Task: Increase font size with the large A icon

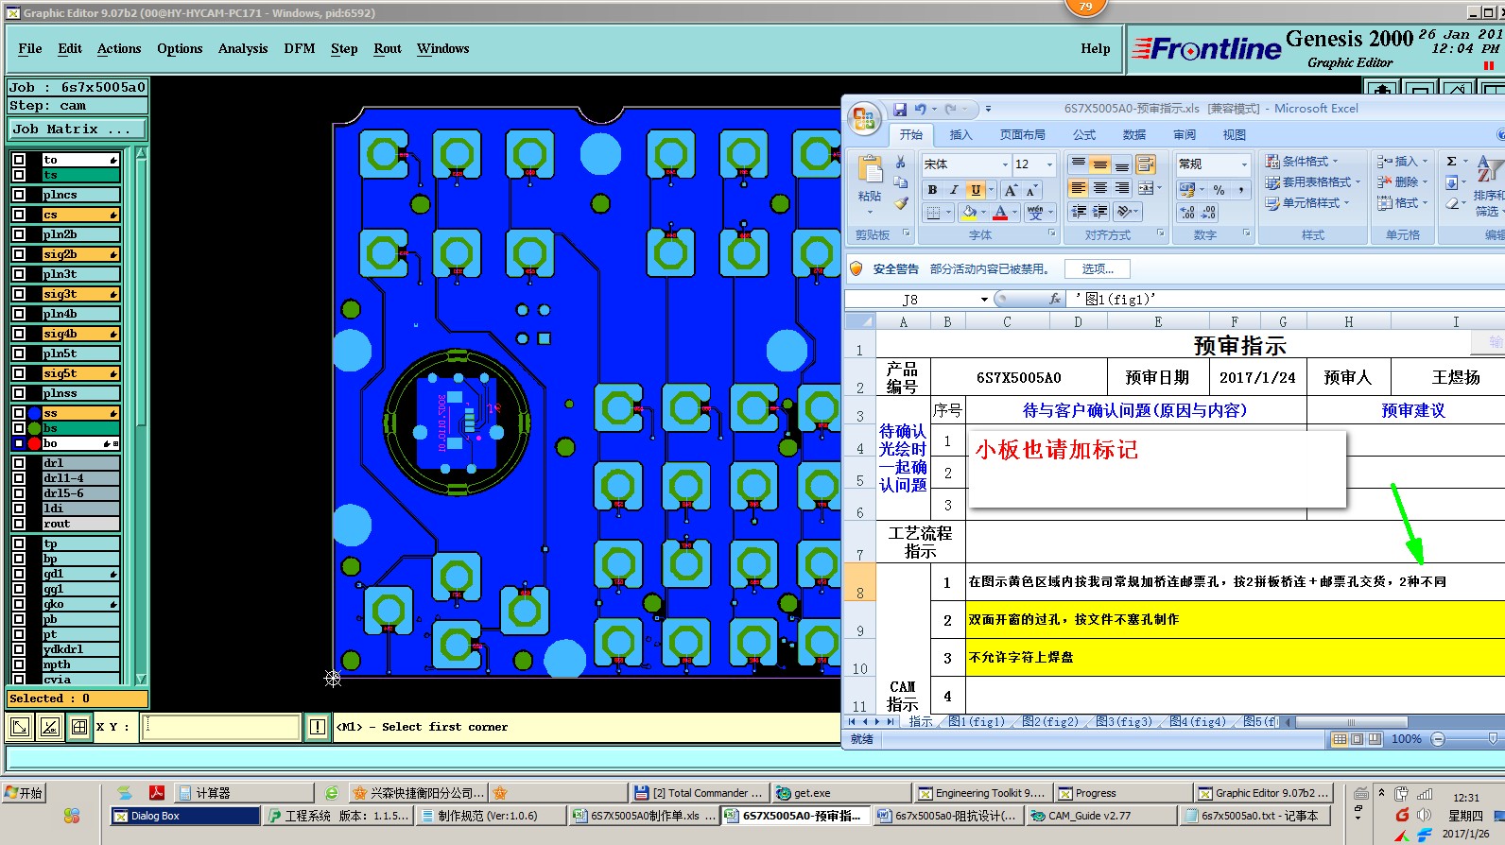Action: 1011,190
